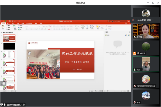Switch to the Design (设计) ribbon tab
This screenshot has height=107, width=161.
click(13, 23)
